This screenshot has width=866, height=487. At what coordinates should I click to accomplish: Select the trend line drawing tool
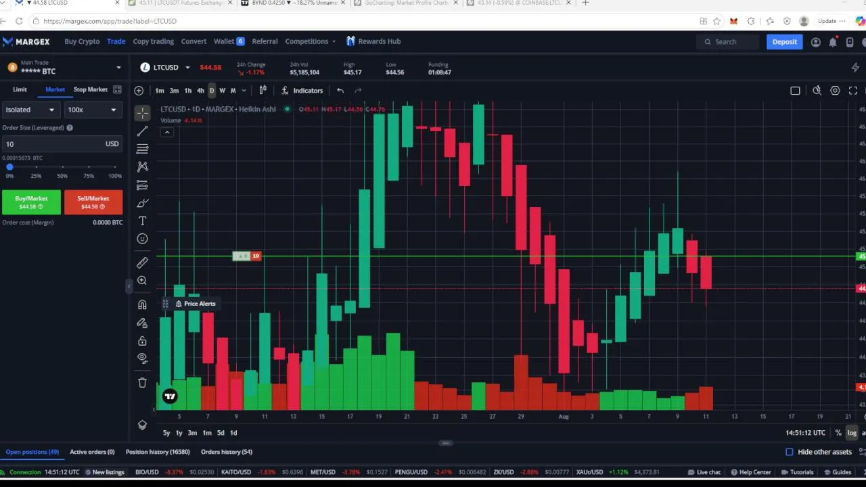coord(142,131)
